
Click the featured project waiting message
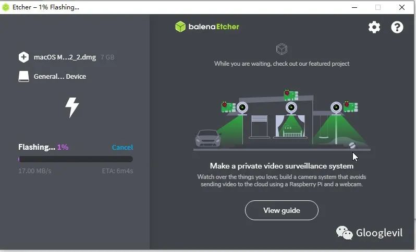click(x=282, y=64)
